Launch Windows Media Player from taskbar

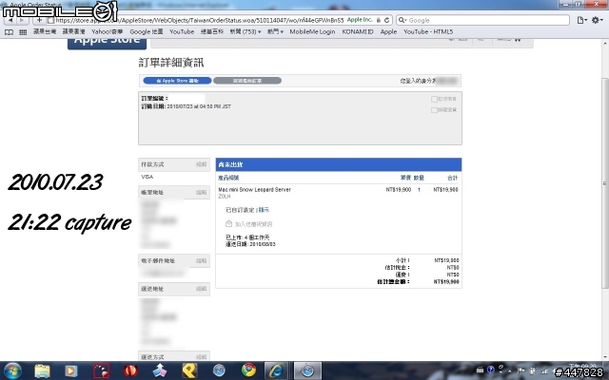[x=71, y=370]
